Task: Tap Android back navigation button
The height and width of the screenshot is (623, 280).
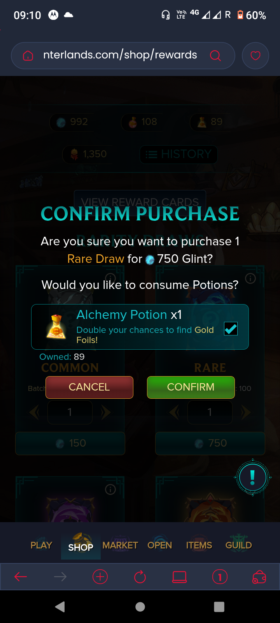Action: pos(60,607)
